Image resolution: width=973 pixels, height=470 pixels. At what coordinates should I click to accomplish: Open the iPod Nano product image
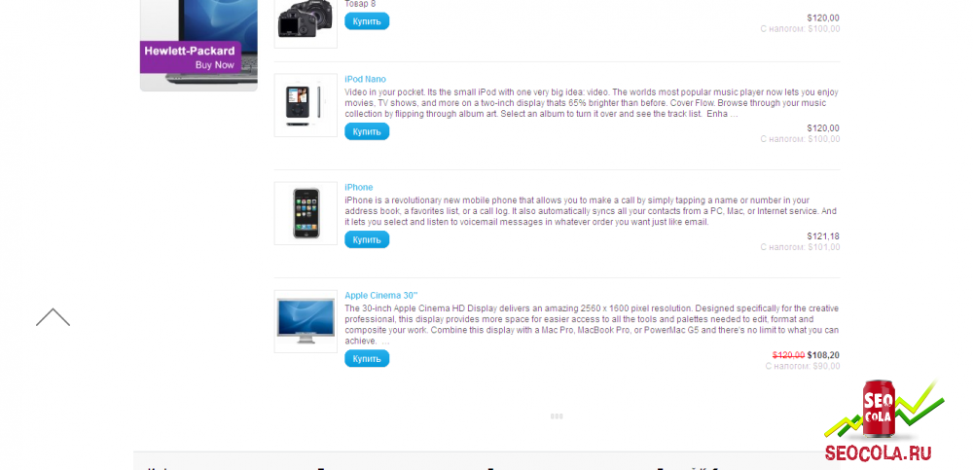point(306,105)
